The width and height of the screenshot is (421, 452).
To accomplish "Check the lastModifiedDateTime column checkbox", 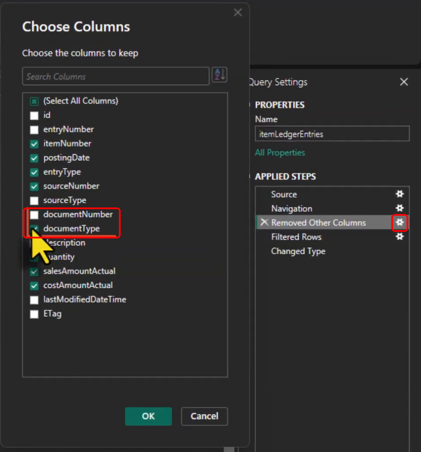I will point(34,300).
